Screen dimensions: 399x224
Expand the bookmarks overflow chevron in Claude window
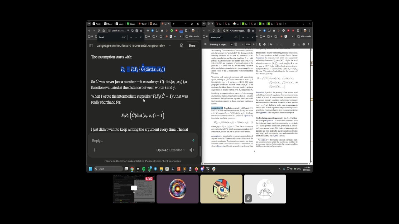tap(180, 36)
